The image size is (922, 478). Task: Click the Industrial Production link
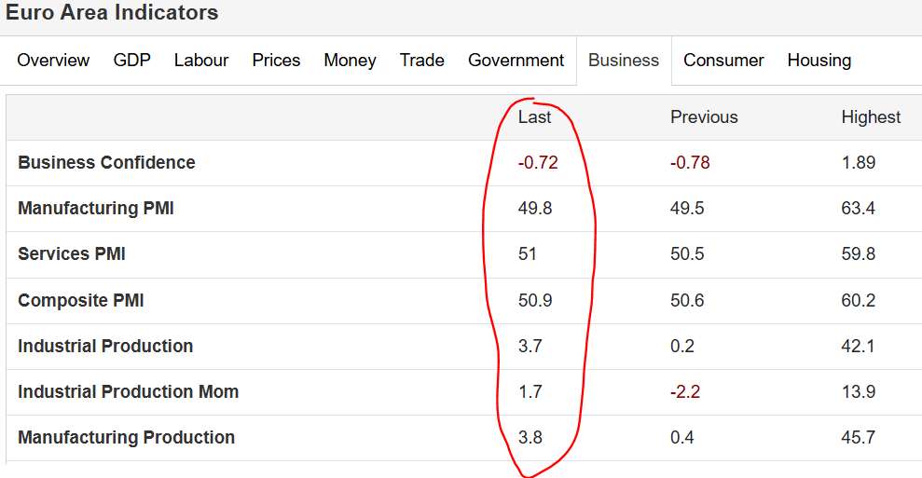click(x=105, y=346)
